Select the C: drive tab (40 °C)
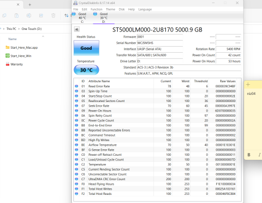 [x=82, y=18]
